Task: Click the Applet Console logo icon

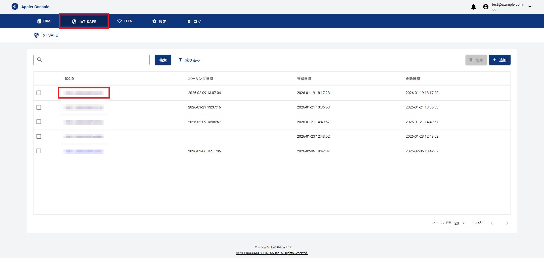Action: 15,6
